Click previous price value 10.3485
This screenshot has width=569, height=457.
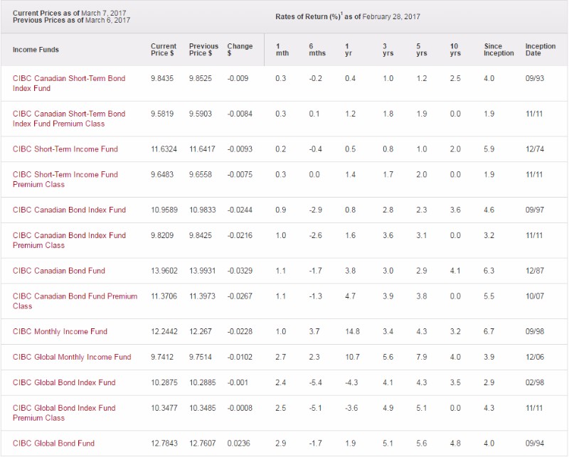tap(203, 408)
